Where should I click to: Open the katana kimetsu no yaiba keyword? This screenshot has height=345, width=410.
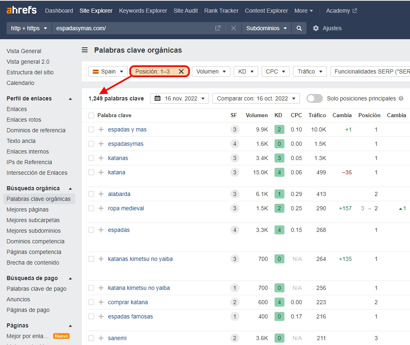click(139, 288)
